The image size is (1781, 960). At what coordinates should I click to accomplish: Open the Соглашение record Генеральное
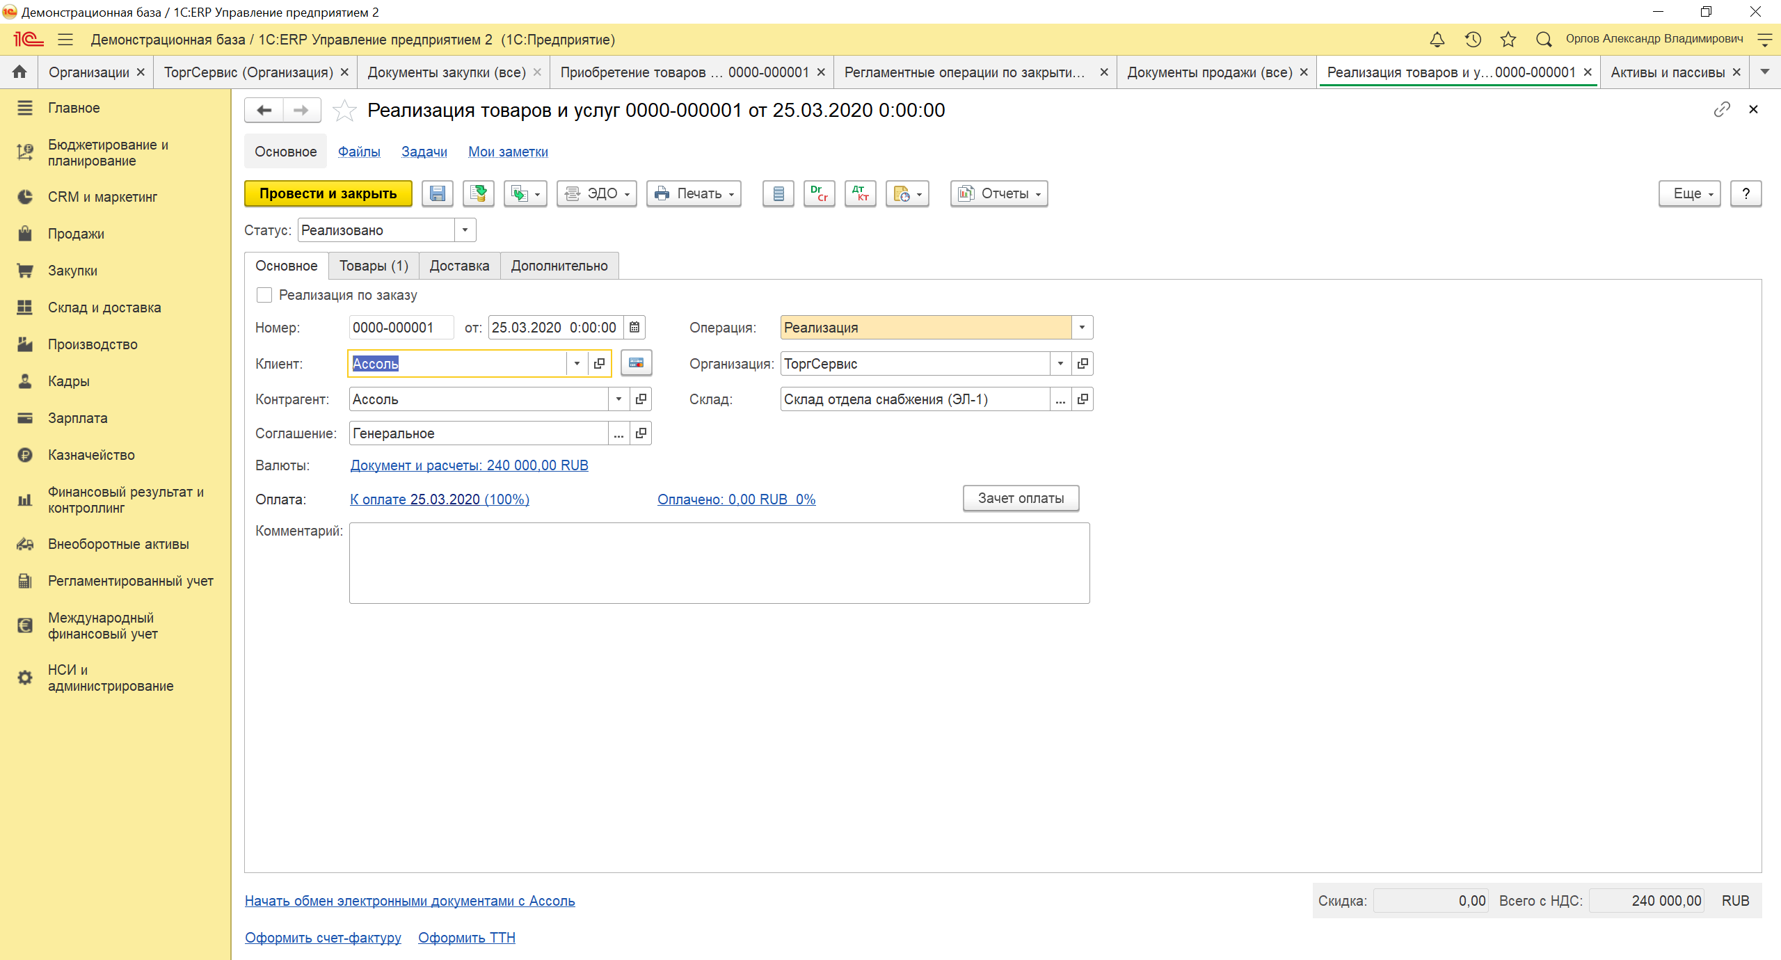pos(641,433)
